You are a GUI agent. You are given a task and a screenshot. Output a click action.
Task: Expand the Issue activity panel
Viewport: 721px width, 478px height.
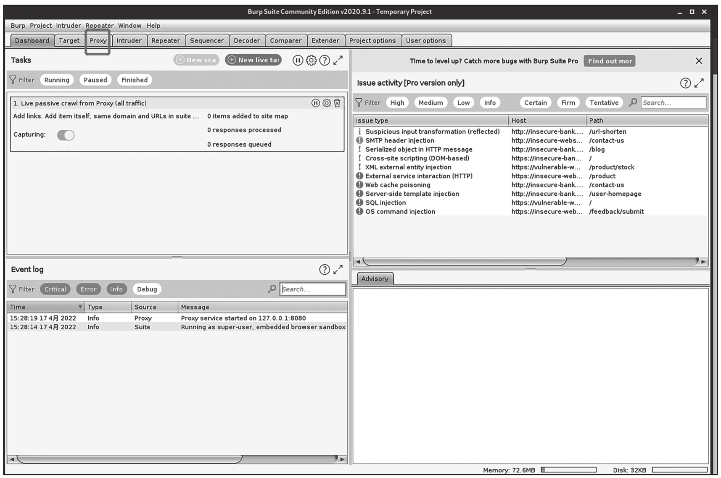[699, 83]
